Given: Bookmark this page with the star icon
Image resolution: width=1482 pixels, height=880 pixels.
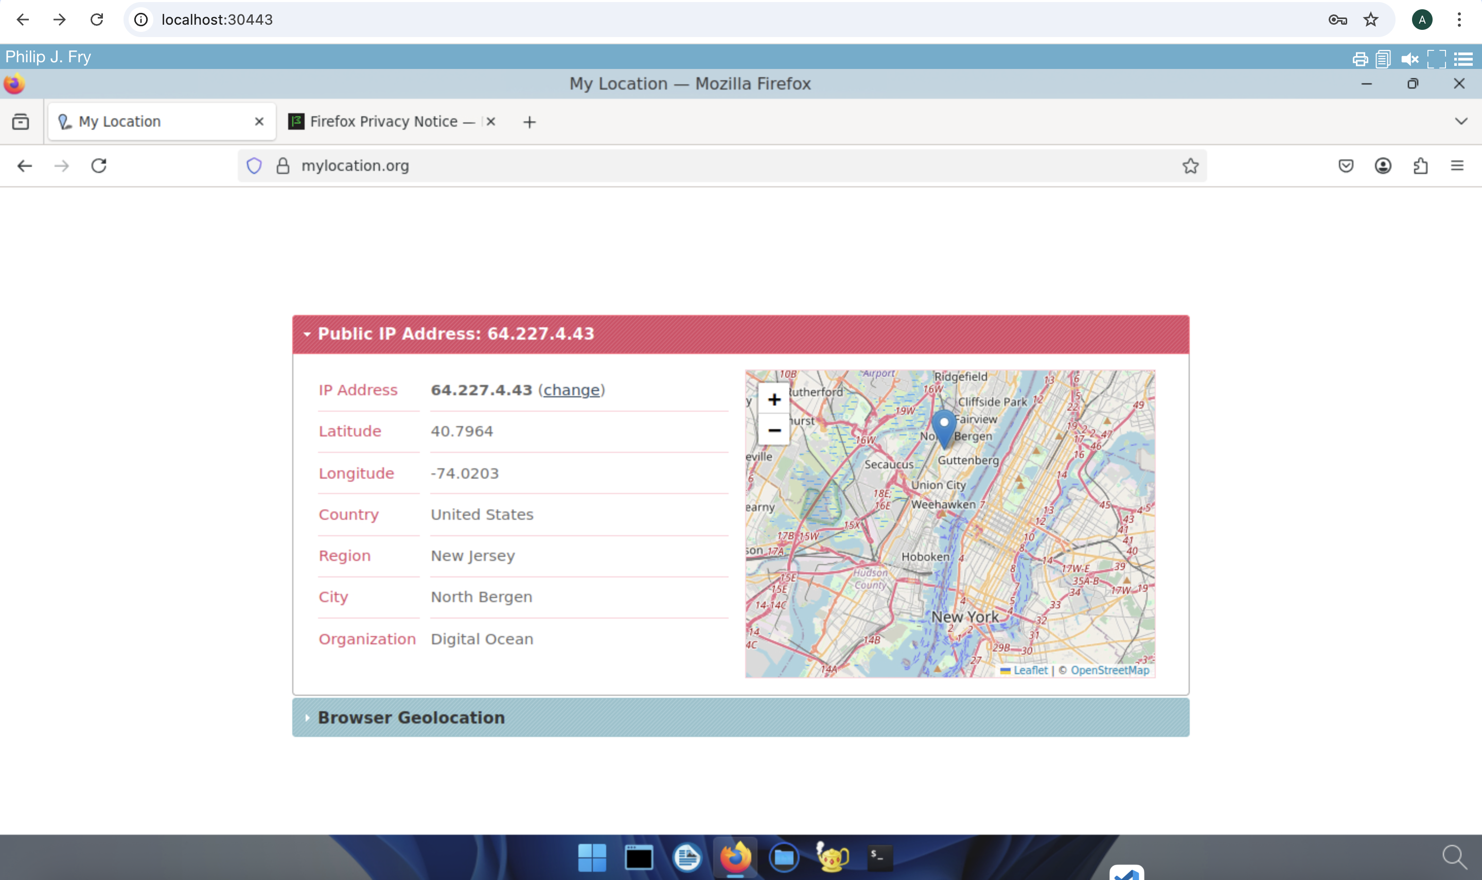Looking at the screenshot, I should [1190, 165].
